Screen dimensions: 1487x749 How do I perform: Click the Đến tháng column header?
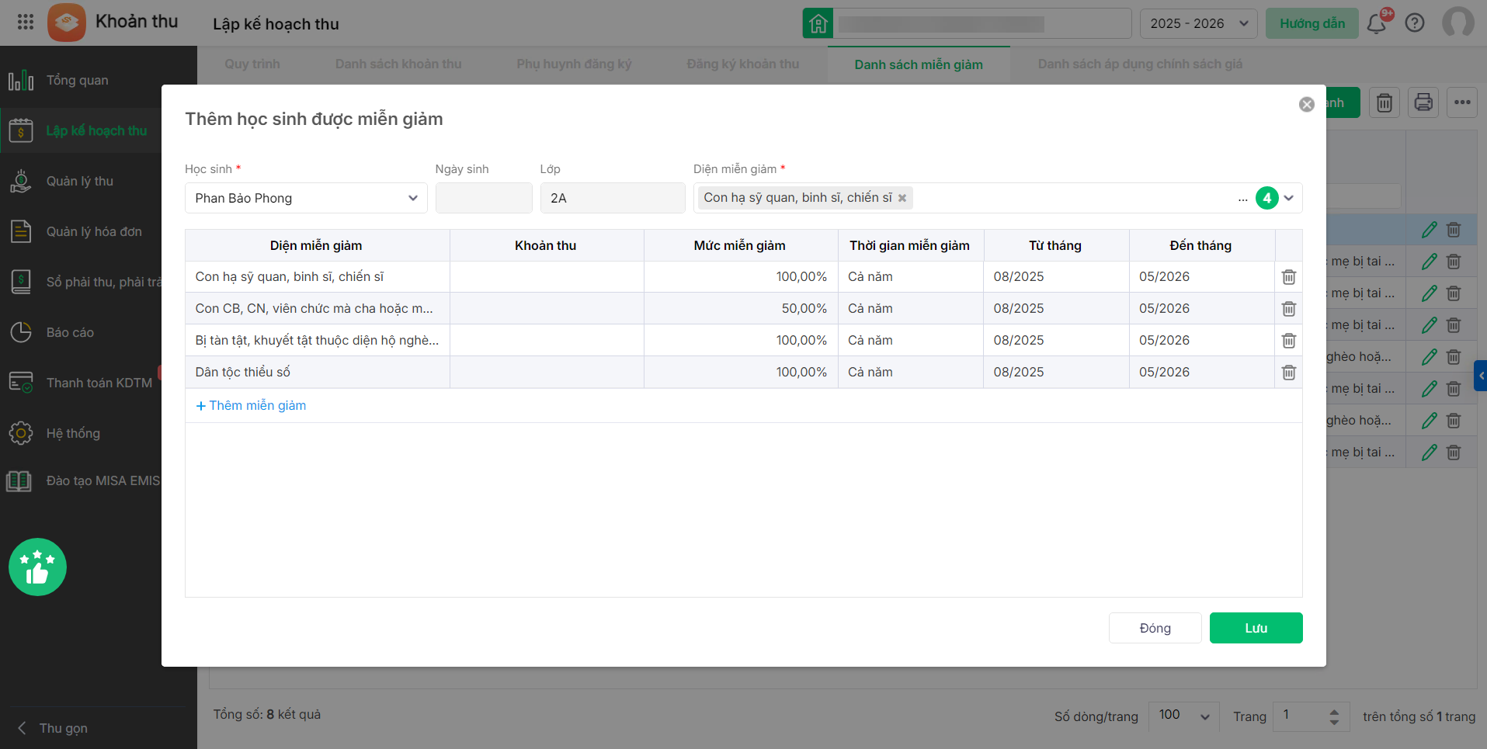pyautogui.click(x=1201, y=245)
